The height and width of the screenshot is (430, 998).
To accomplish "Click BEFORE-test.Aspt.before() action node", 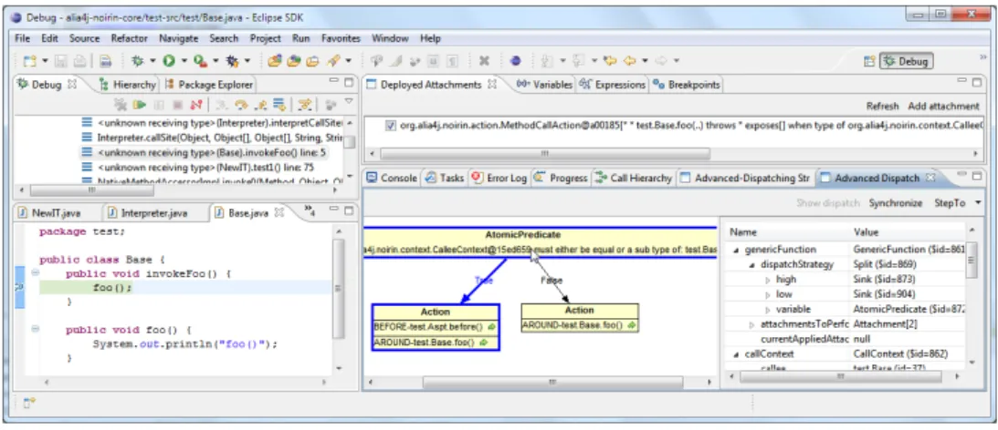I will click(435, 326).
